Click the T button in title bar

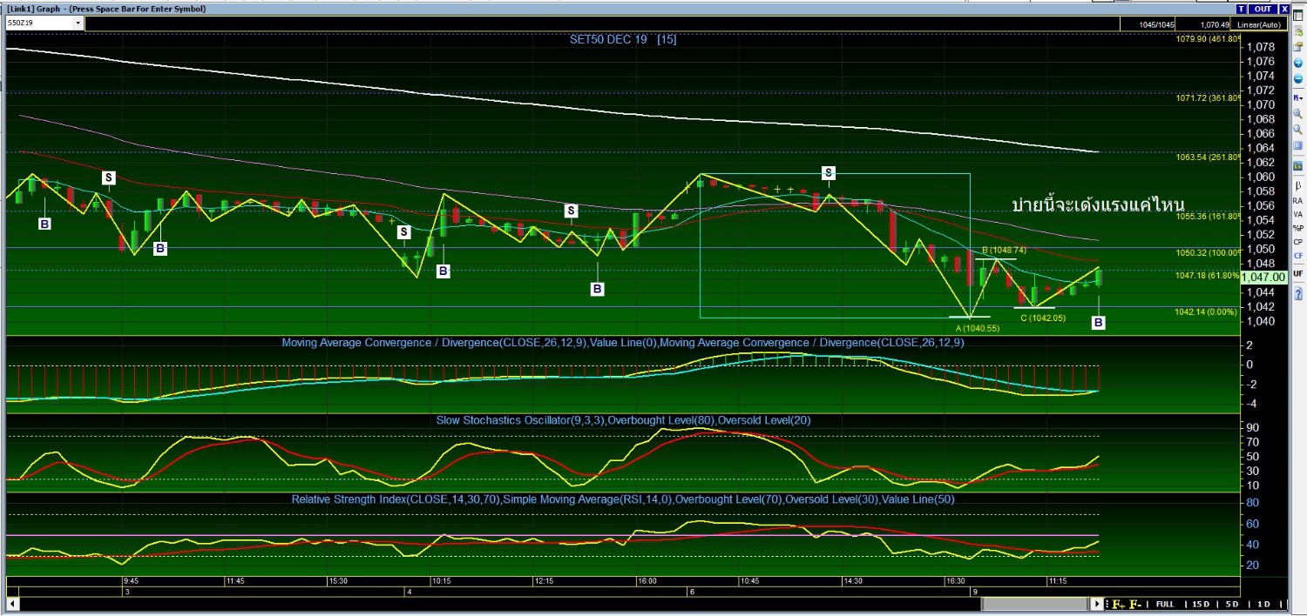1242,9
